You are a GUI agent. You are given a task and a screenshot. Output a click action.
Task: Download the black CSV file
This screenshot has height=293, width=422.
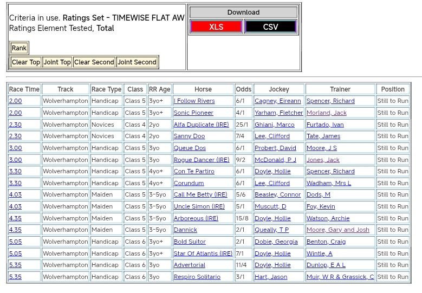click(x=270, y=27)
